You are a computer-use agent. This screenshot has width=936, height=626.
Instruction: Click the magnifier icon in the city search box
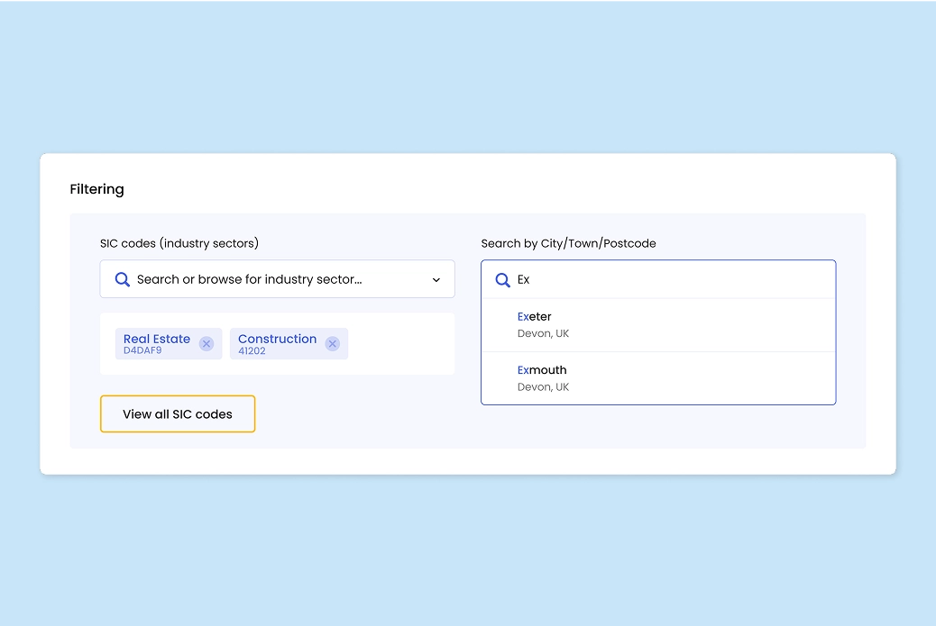(x=502, y=279)
